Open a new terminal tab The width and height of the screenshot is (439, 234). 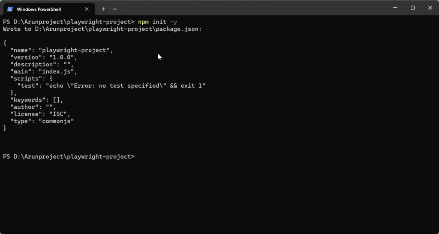[103, 9]
